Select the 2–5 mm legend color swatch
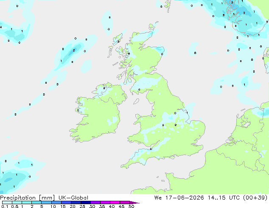 pyautogui.click(x=37, y=202)
